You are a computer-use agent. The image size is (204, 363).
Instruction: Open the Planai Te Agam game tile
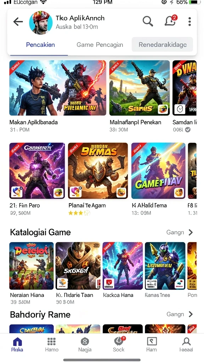[98, 171]
